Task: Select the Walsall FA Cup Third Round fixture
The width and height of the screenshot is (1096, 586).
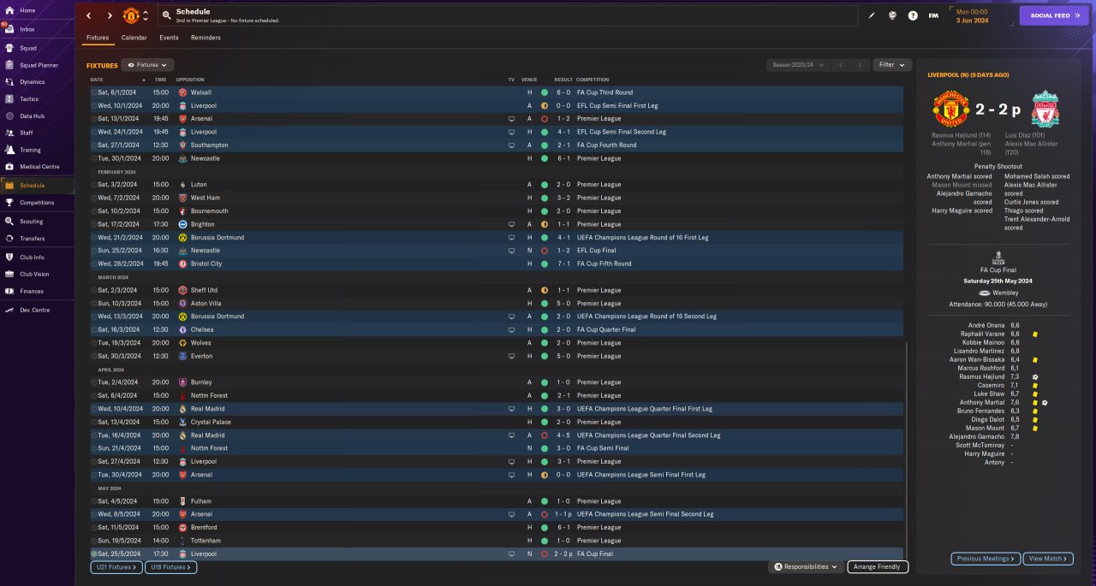Action: 496,92
